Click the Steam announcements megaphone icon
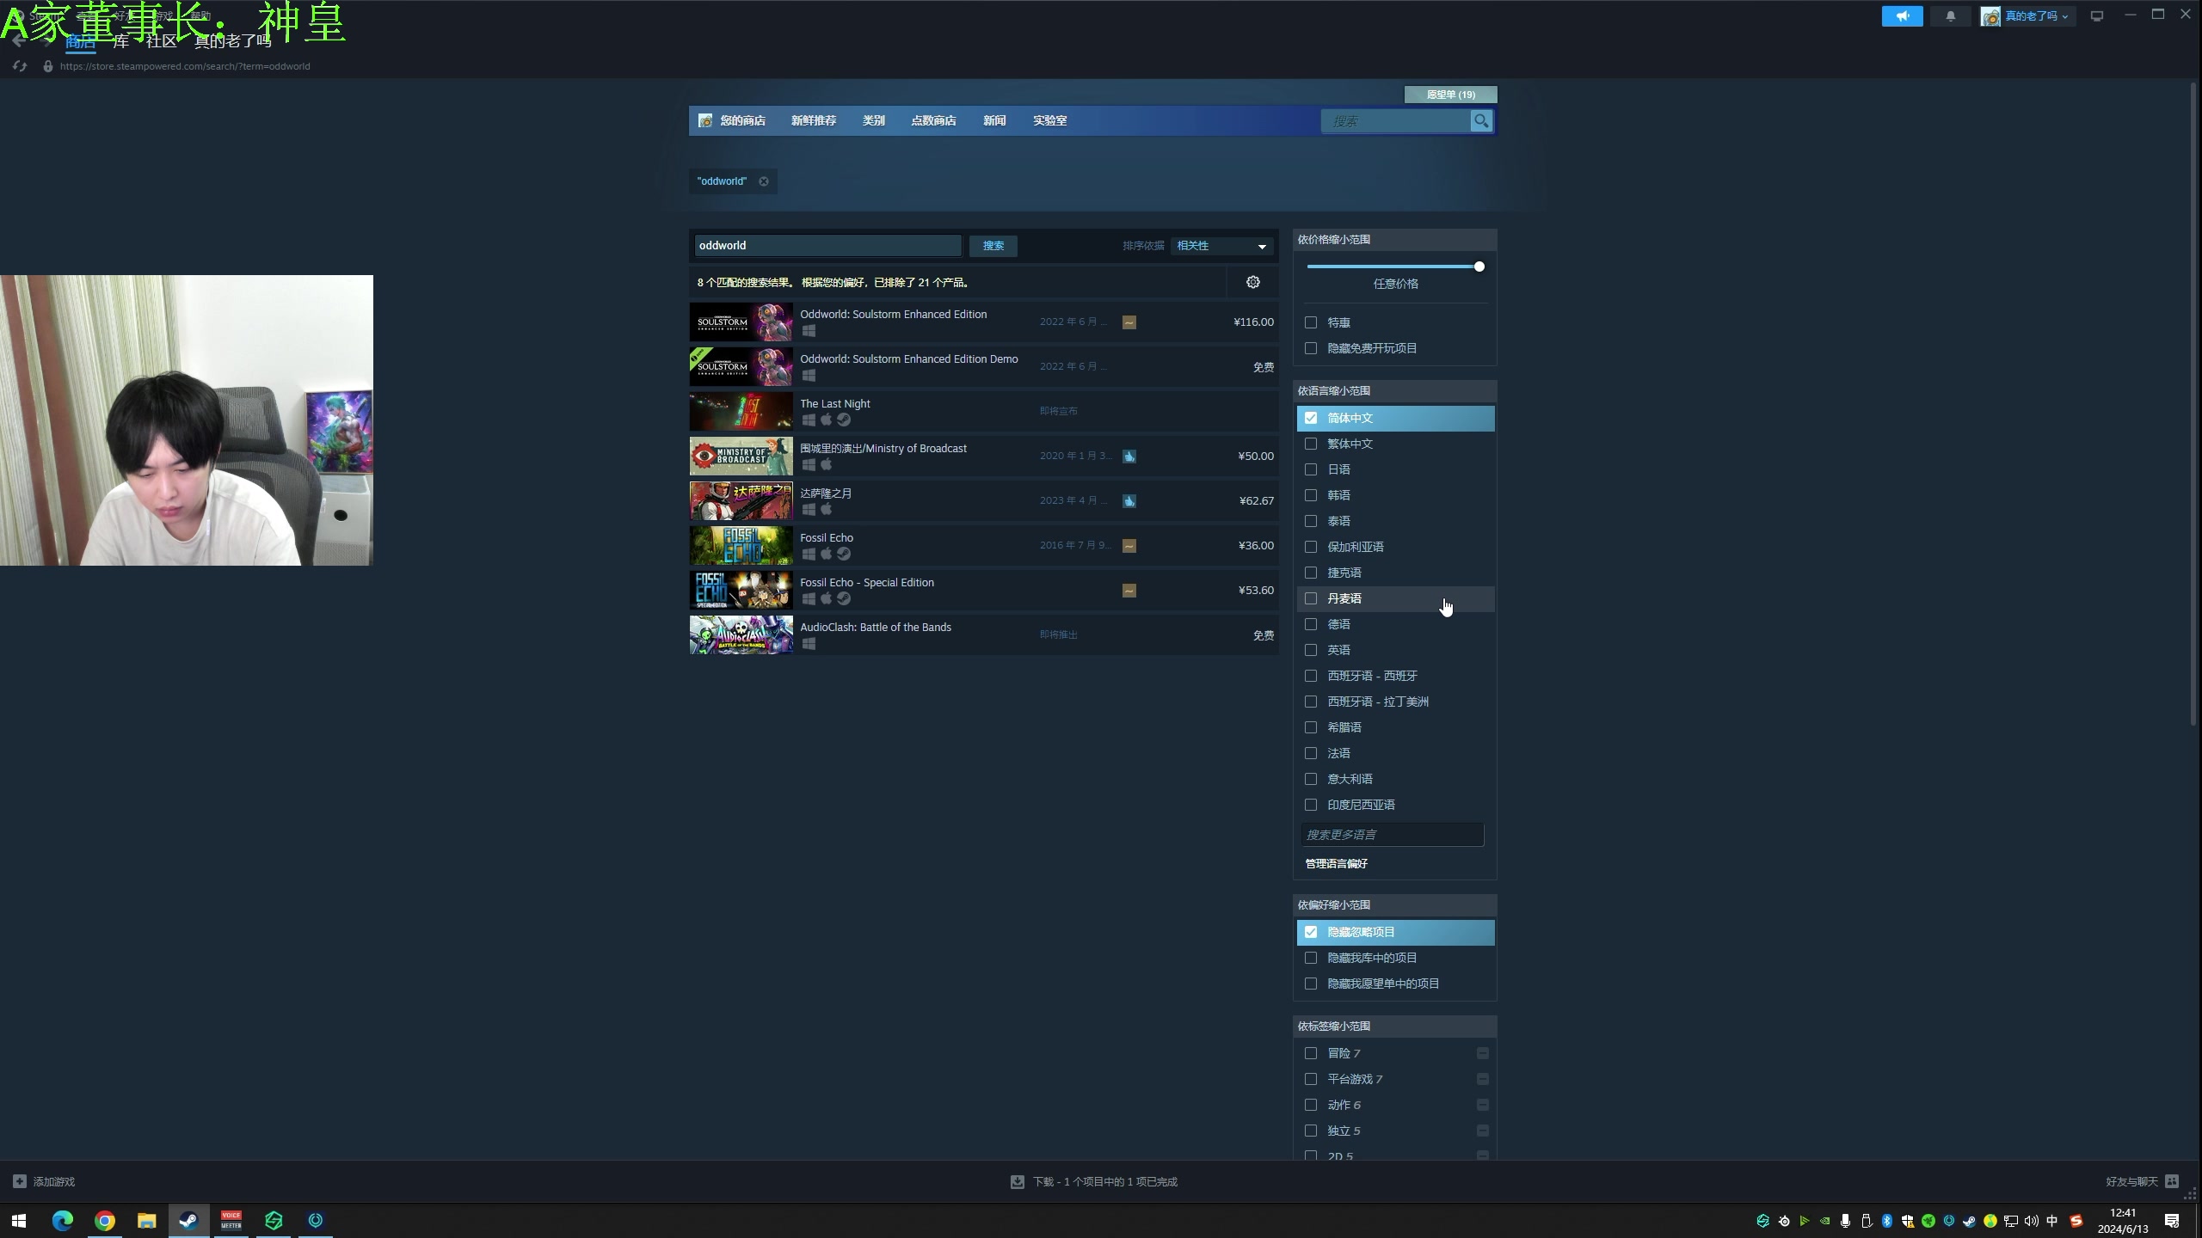 coord(1902,16)
